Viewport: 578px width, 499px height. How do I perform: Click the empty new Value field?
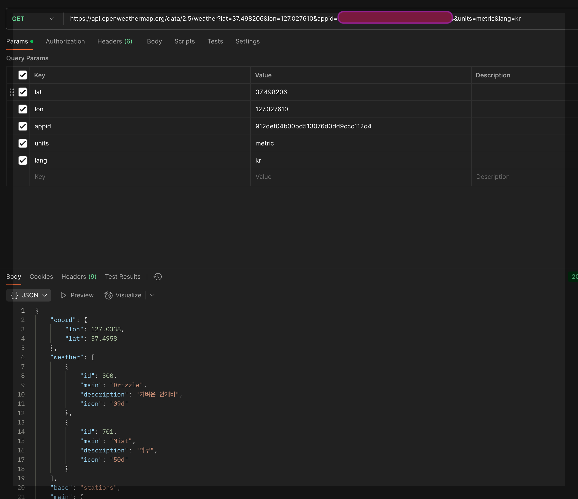coord(361,177)
